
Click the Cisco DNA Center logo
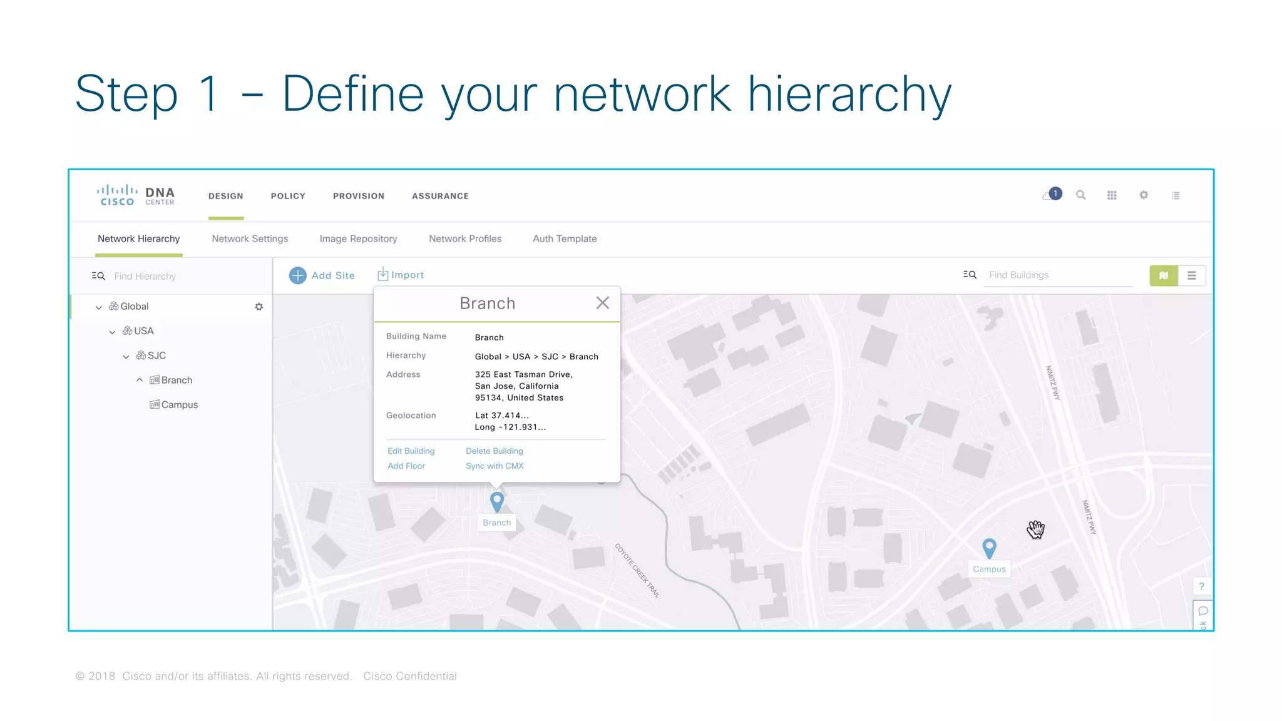pos(136,195)
